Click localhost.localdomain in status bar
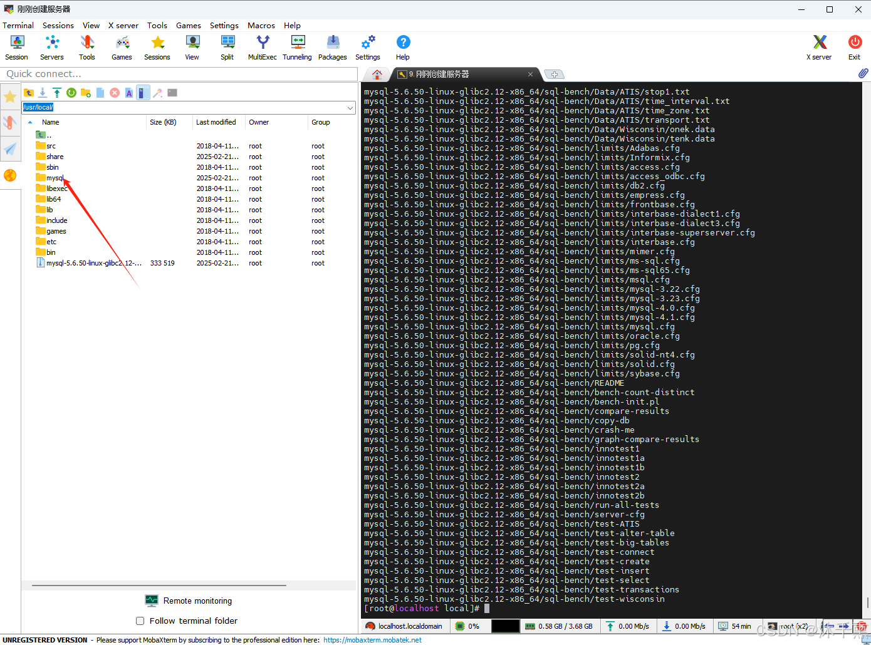The height and width of the screenshot is (645, 871). click(404, 626)
